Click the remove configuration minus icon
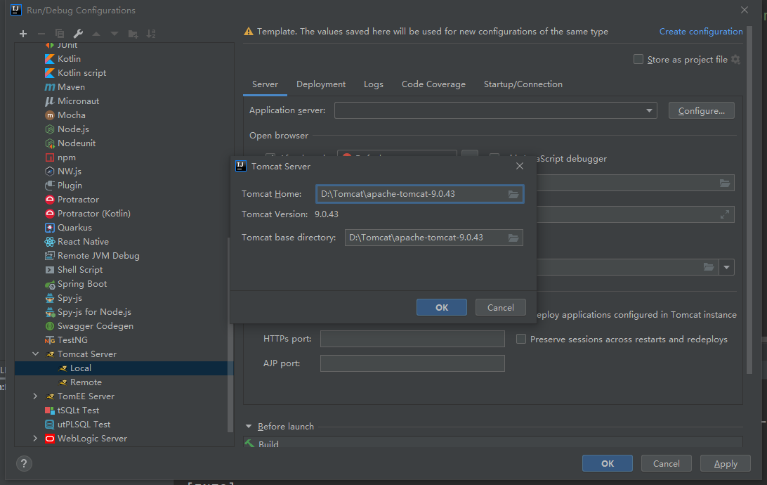The width and height of the screenshot is (767, 485). (41, 34)
